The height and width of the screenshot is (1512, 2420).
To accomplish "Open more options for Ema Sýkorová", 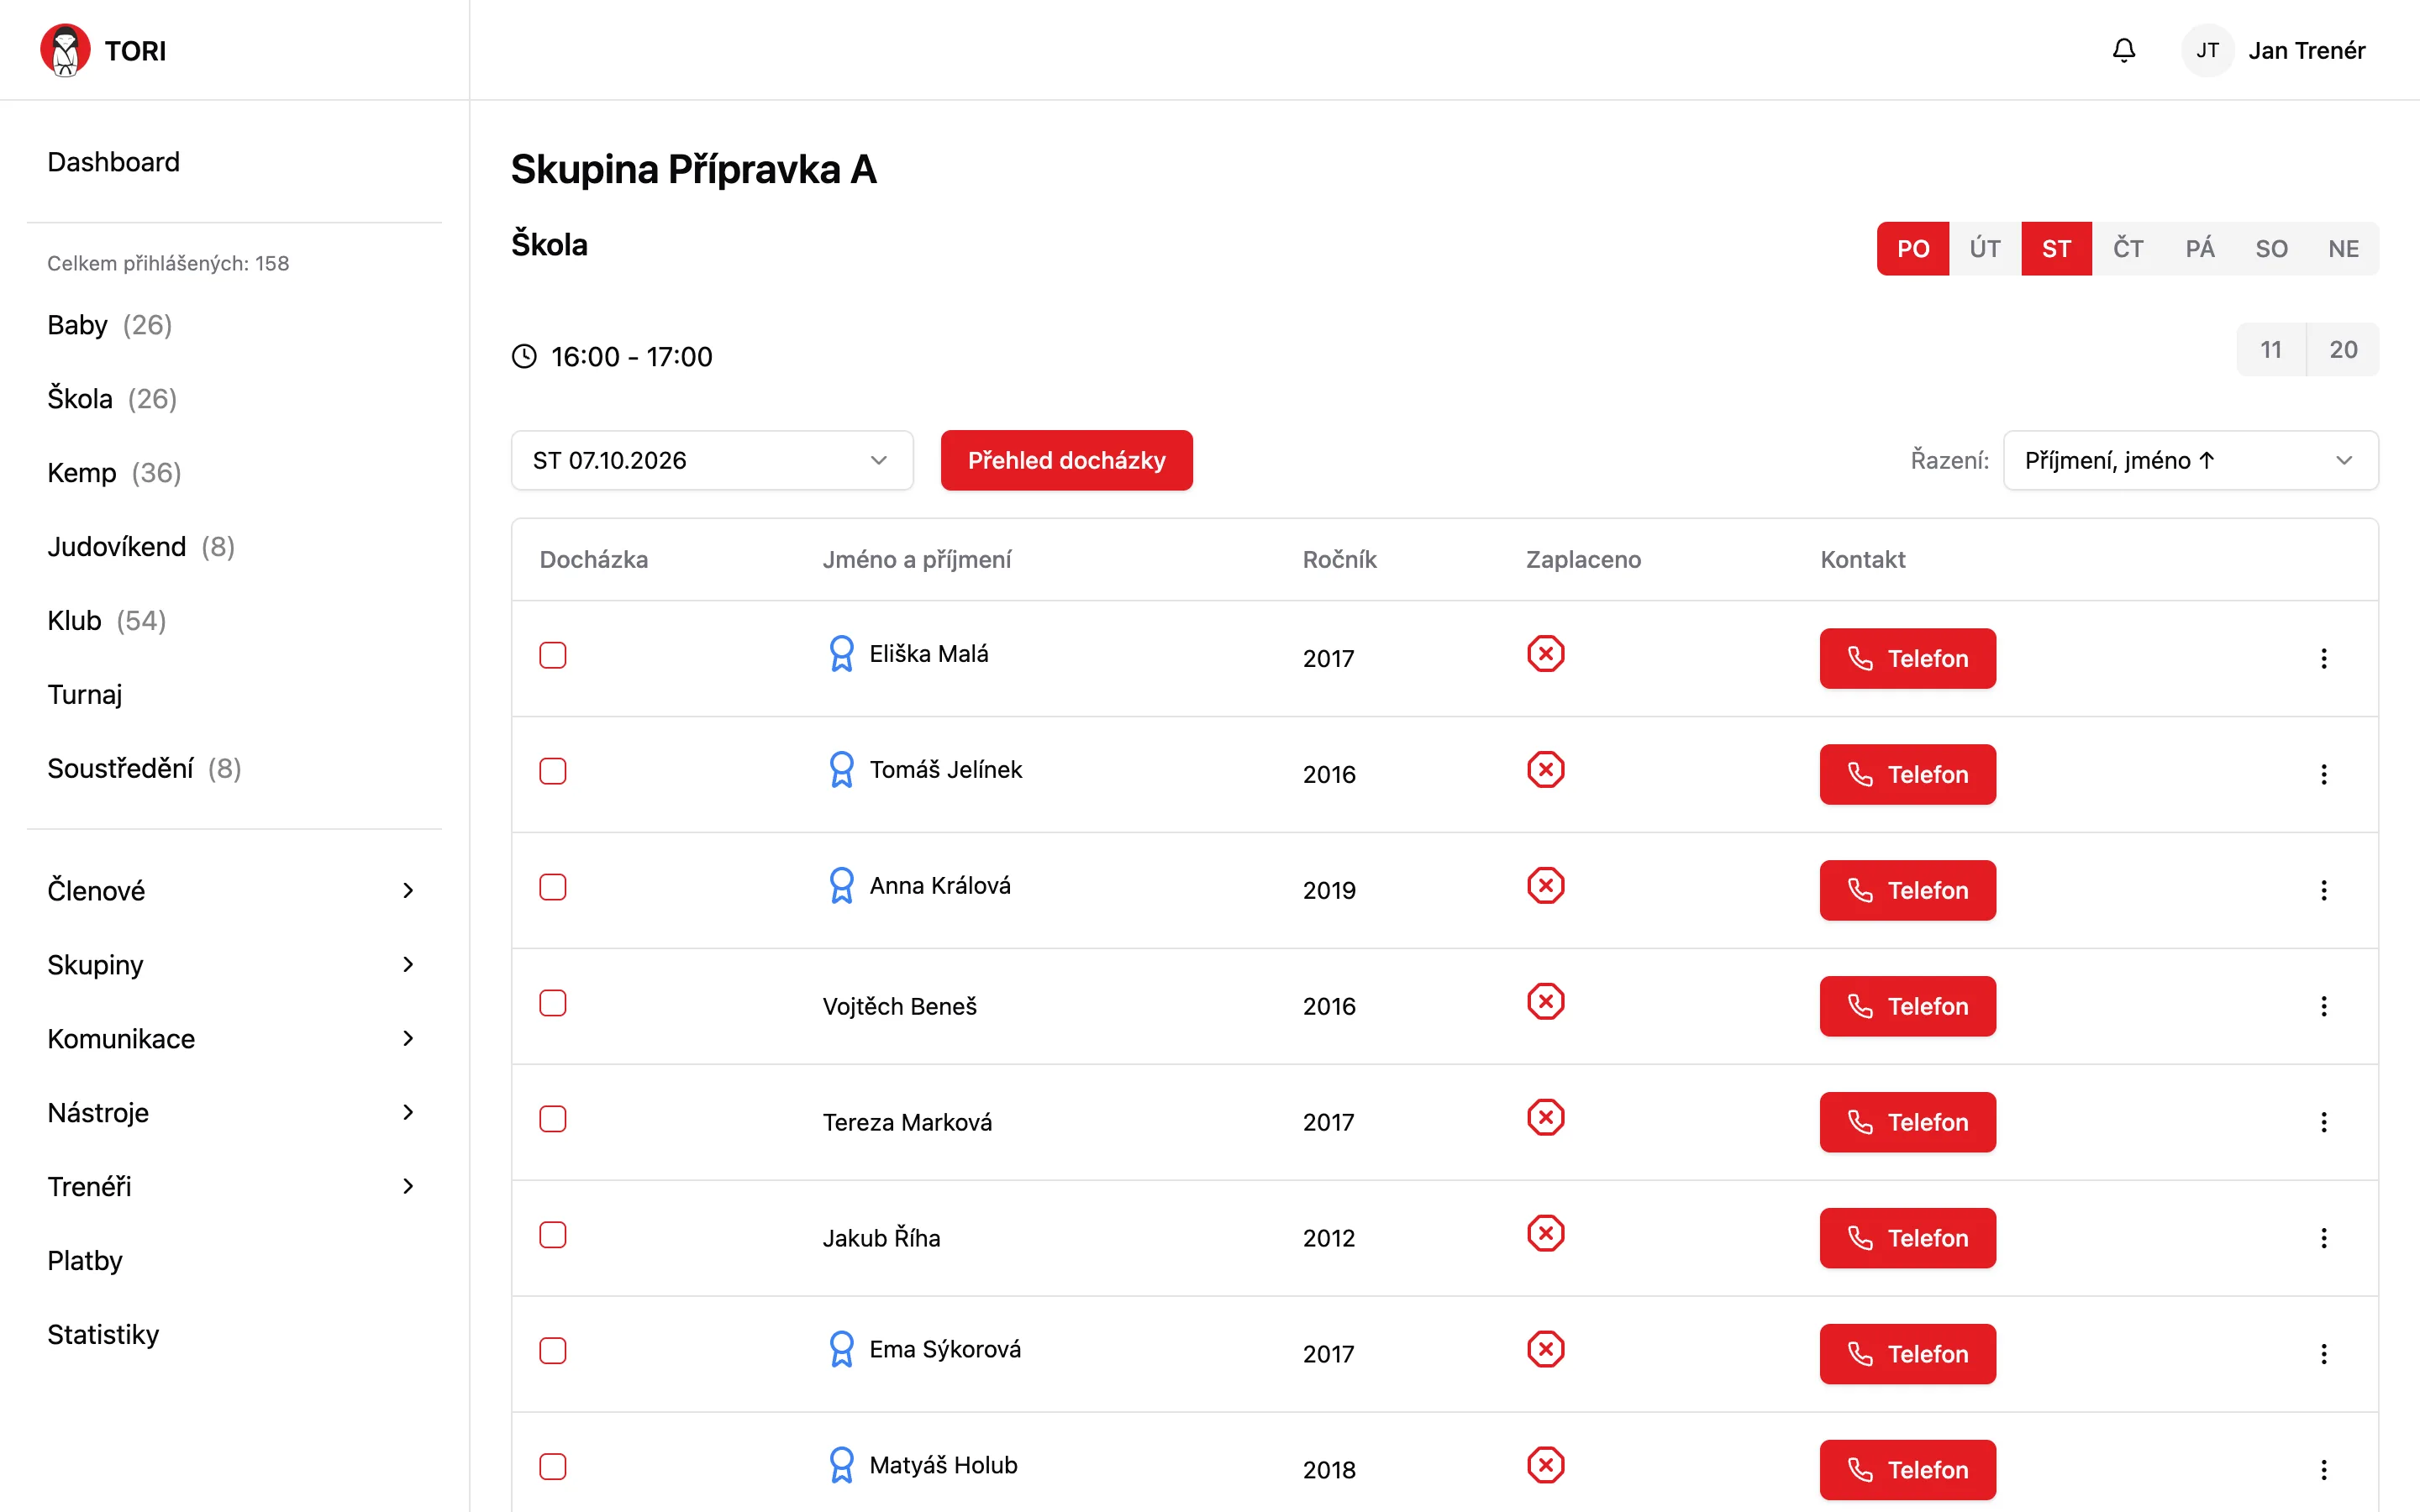I will coord(2323,1354).
